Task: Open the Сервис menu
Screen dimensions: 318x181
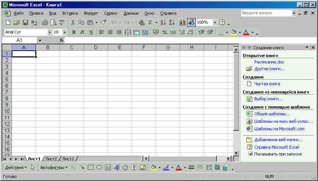Action: coord(111,14)
